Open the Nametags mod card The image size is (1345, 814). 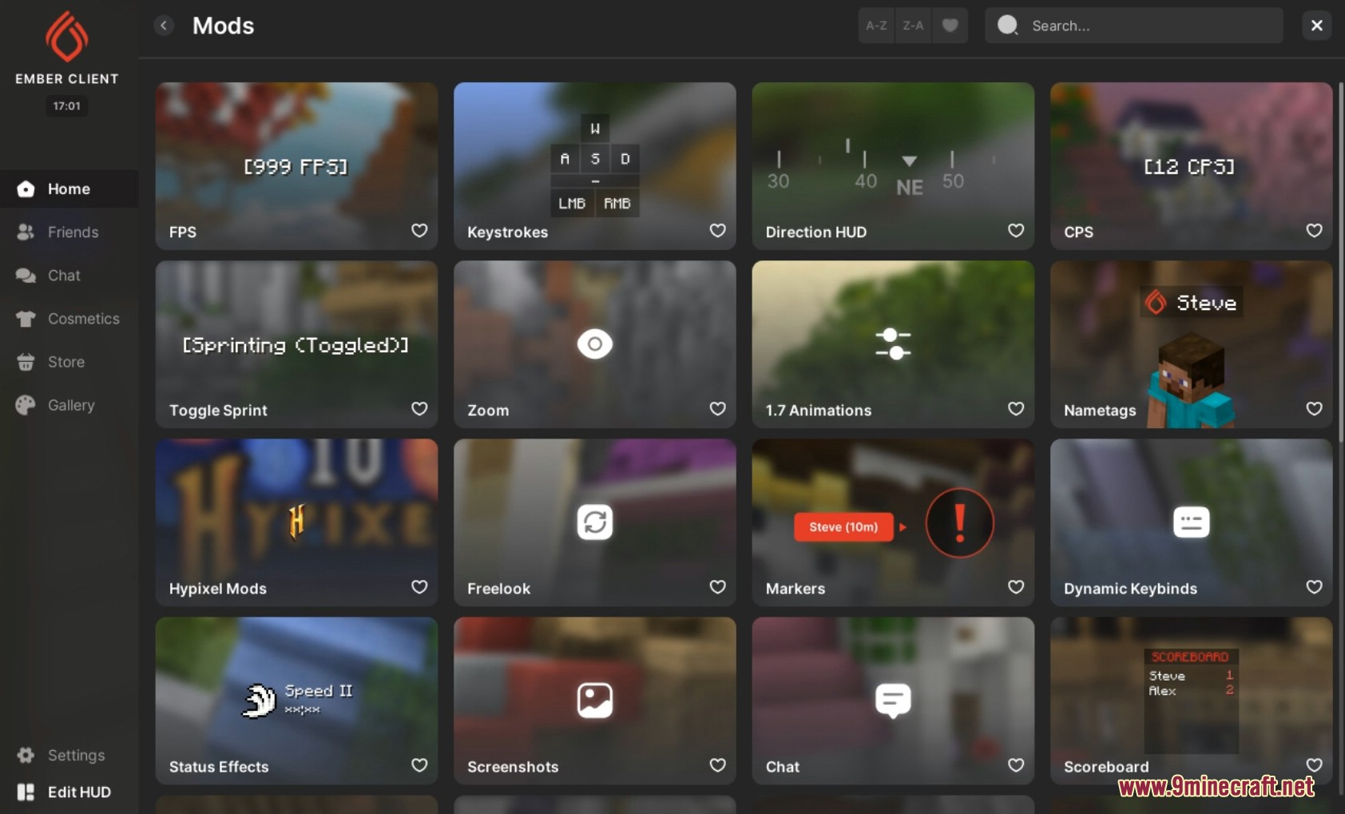[x=1191, y=344]
